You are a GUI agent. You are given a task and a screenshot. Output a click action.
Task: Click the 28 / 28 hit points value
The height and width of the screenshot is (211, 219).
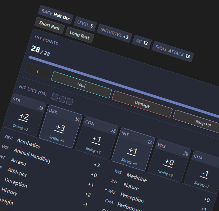tap(40, 51)
